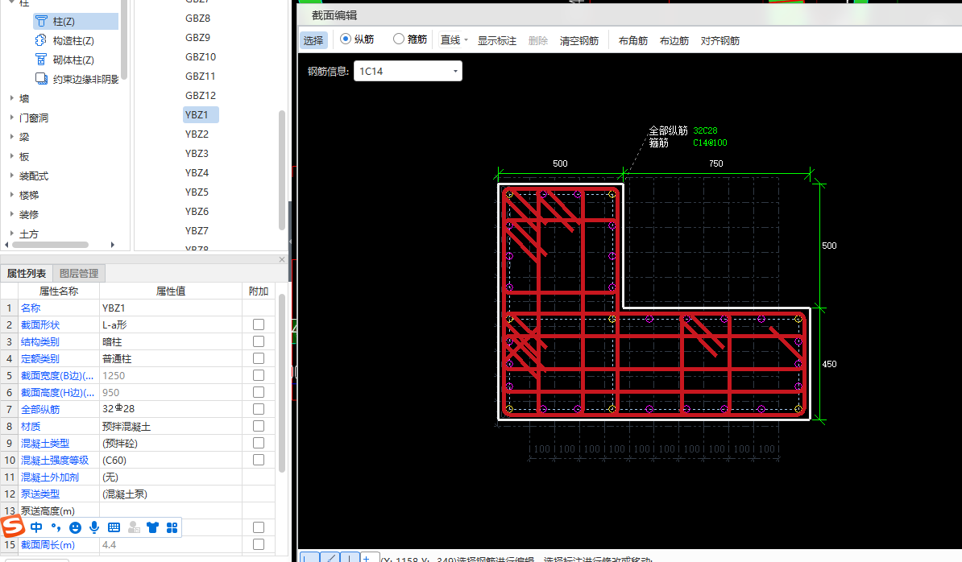Select the 构造柱(Z) item icon
962x562 pixels.
41,40
